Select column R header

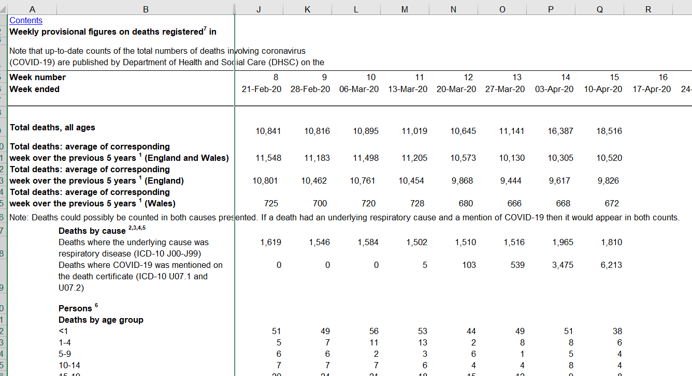[x=648, y=9]
